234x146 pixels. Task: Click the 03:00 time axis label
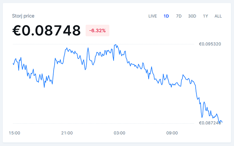[x=119, y=133]
